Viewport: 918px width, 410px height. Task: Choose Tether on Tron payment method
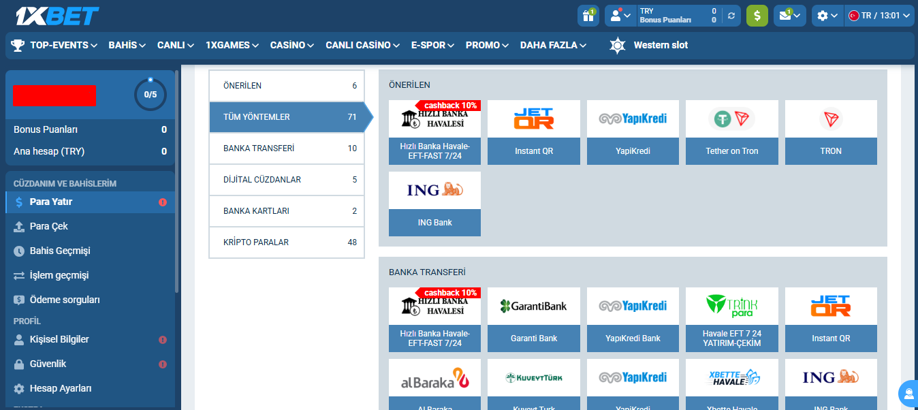pos(732,132)
